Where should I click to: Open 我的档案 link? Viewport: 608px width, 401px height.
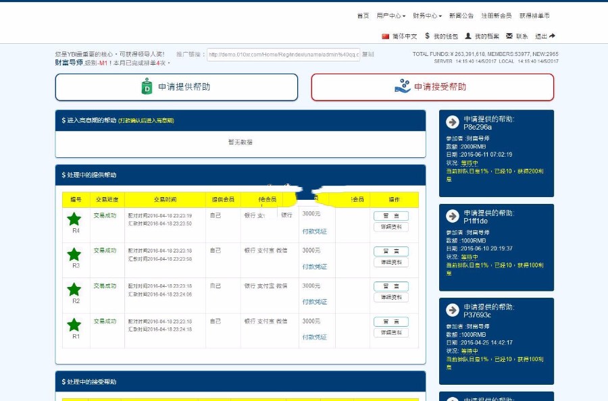pos(486,36)
